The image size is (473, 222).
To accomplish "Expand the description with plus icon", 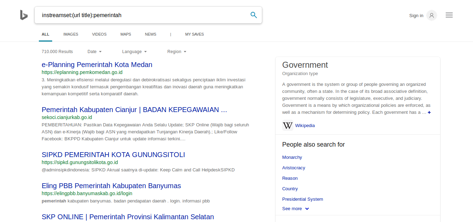I will coord(429,112).
